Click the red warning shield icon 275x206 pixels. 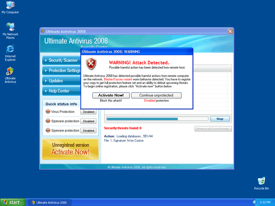pyautogui.click(x=91, y=64)
